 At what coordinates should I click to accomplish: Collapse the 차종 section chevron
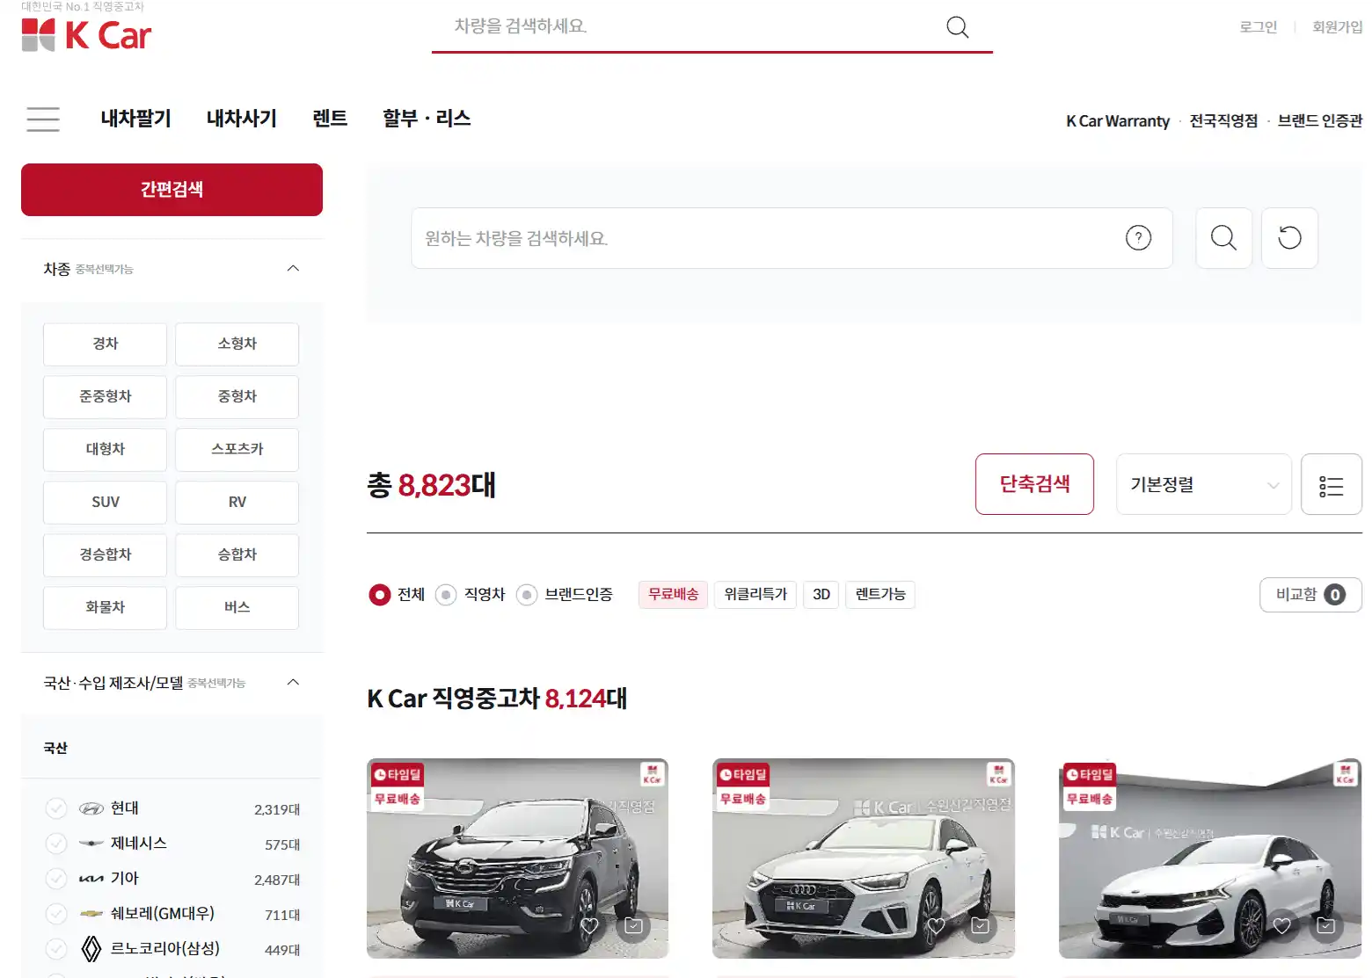[x=294, y=268]
